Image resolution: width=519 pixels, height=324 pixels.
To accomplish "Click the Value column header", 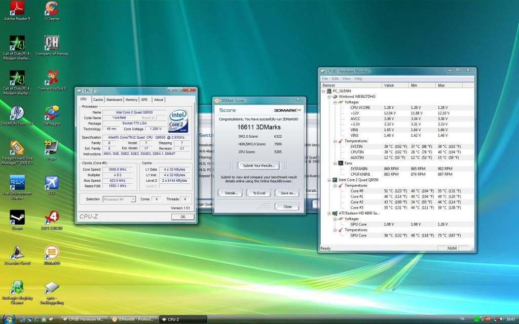I will coord(395,85).
